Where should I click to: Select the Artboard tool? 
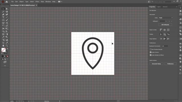coord(3,43)
